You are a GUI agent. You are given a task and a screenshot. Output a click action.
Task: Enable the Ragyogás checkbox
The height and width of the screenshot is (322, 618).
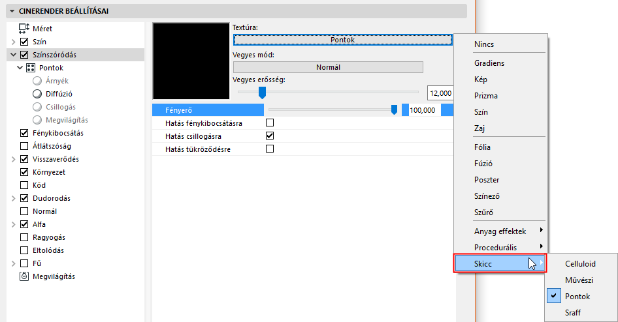tap(24, 237)
